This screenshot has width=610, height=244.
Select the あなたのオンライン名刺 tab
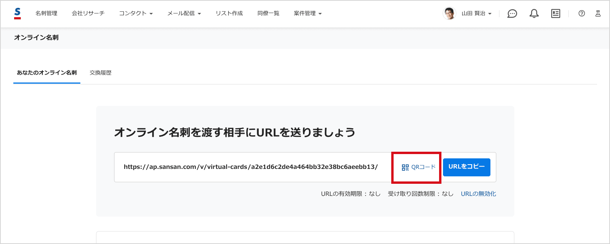click(x=47, y=73)
